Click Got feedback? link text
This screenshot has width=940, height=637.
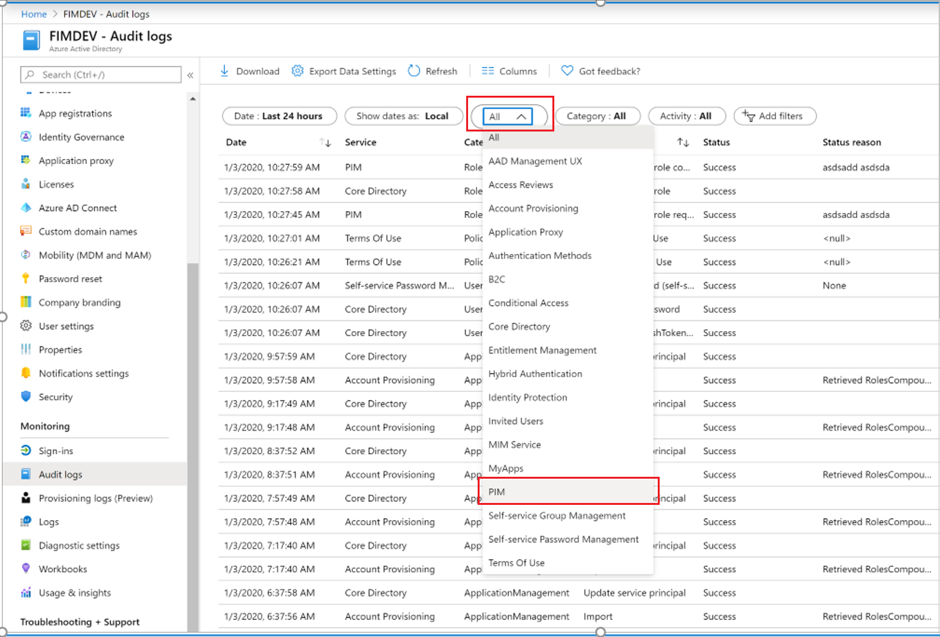pyautogui.click(x=609, y=71)
